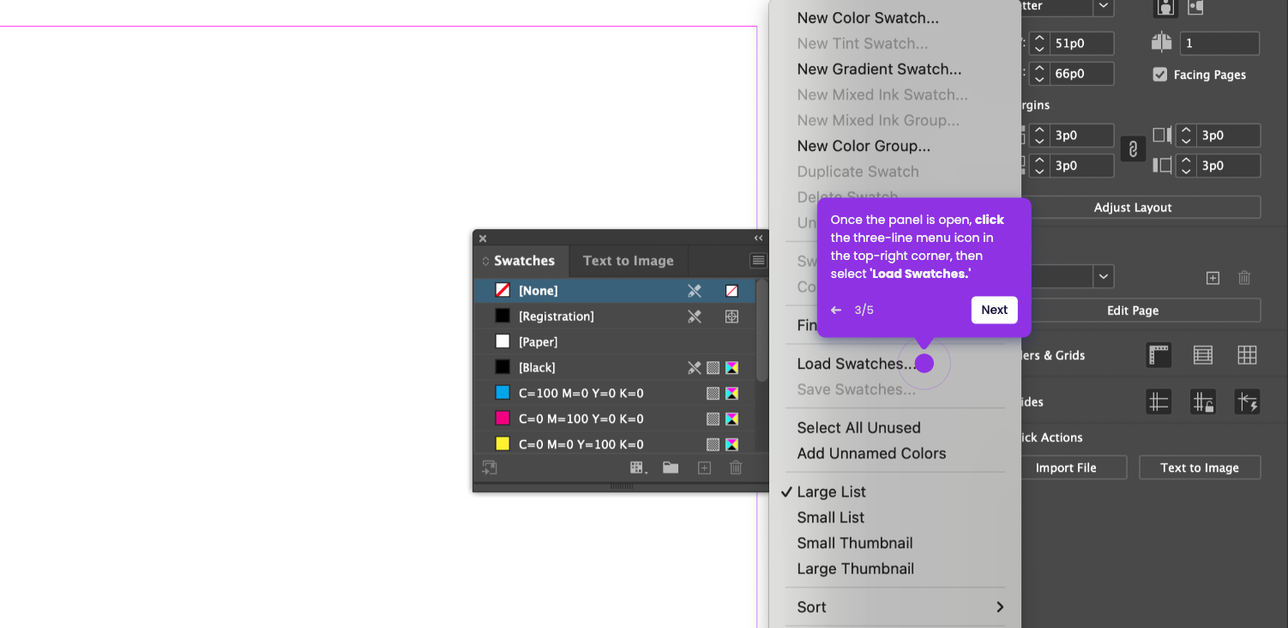Viewport: 1288px width, 628px height.
Task: Toggle the Swatches tab expand arrows
Action: [x=485, y=261]
